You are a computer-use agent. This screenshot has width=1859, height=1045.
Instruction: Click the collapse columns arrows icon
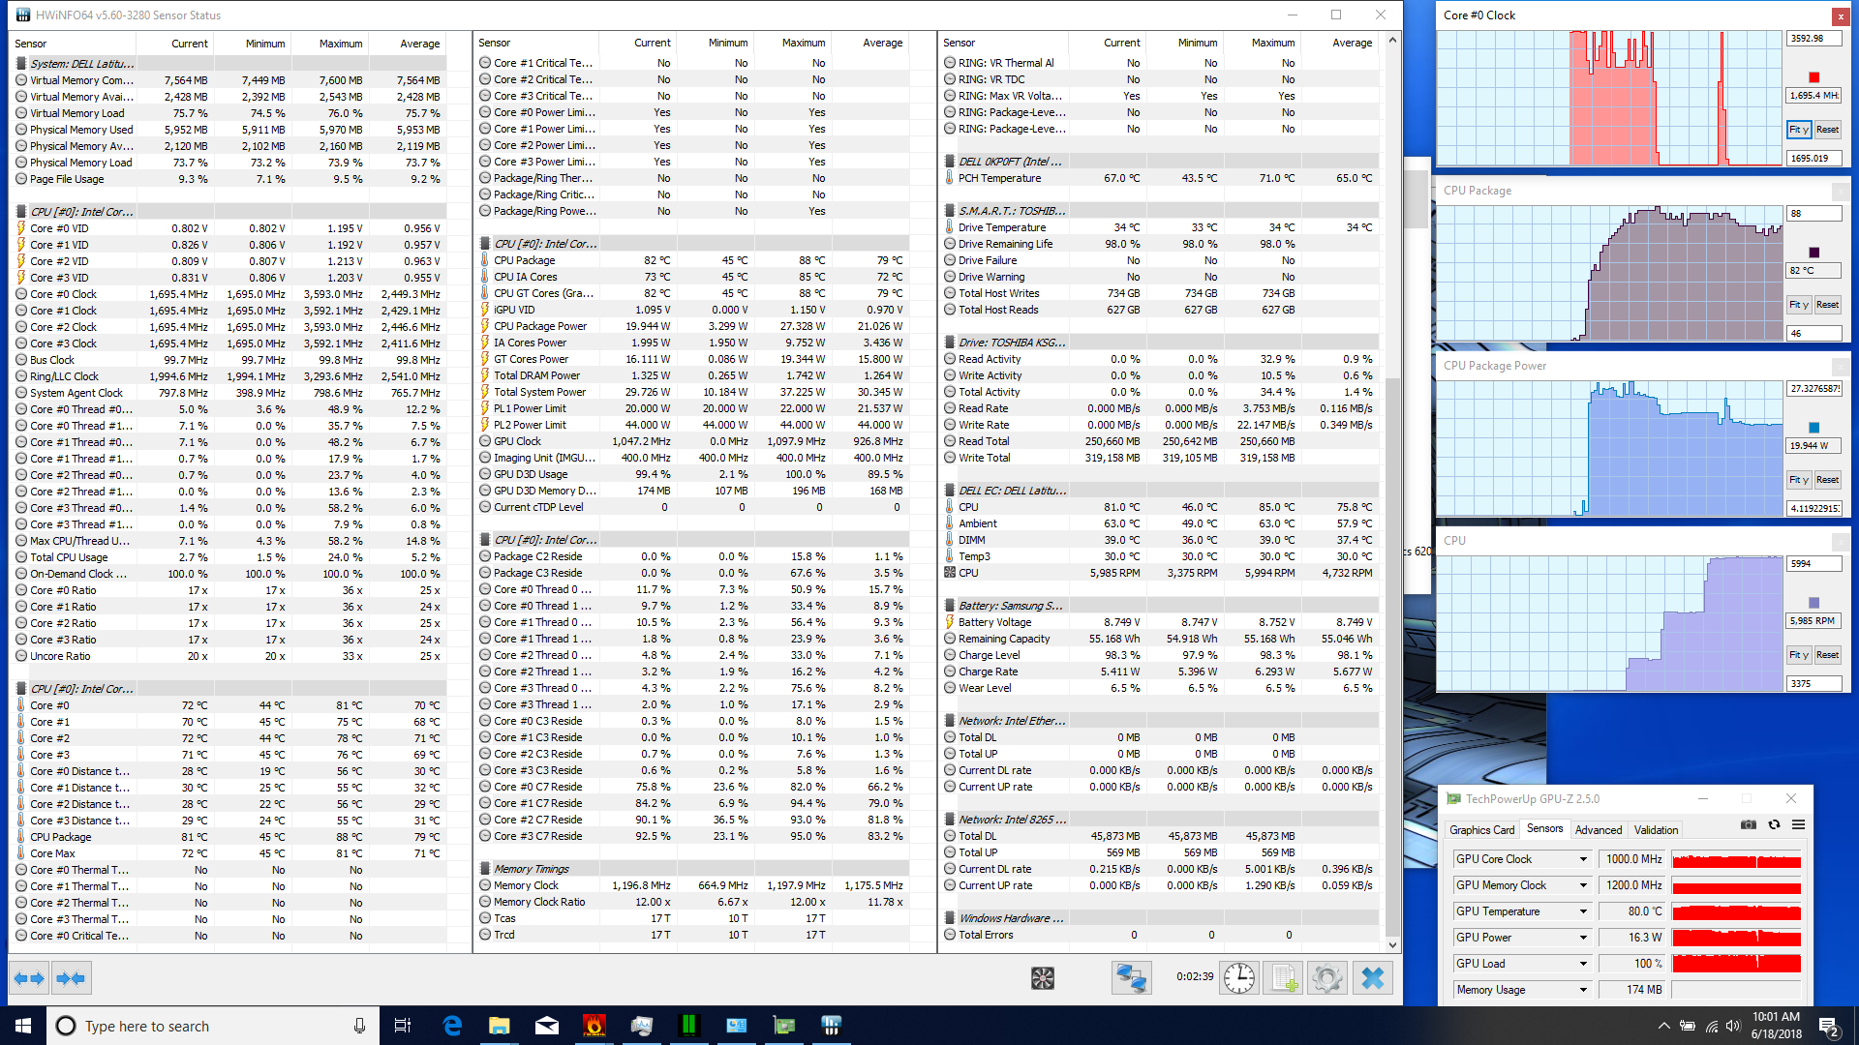[71, 978]
